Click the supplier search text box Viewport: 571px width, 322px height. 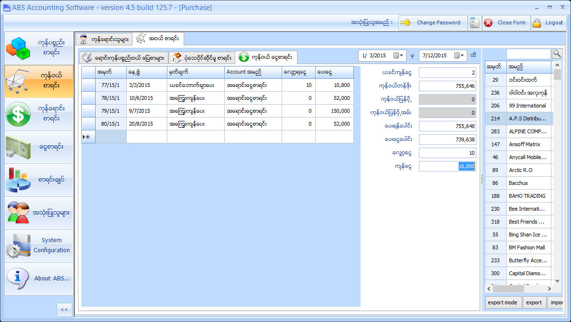coord(528,54)
